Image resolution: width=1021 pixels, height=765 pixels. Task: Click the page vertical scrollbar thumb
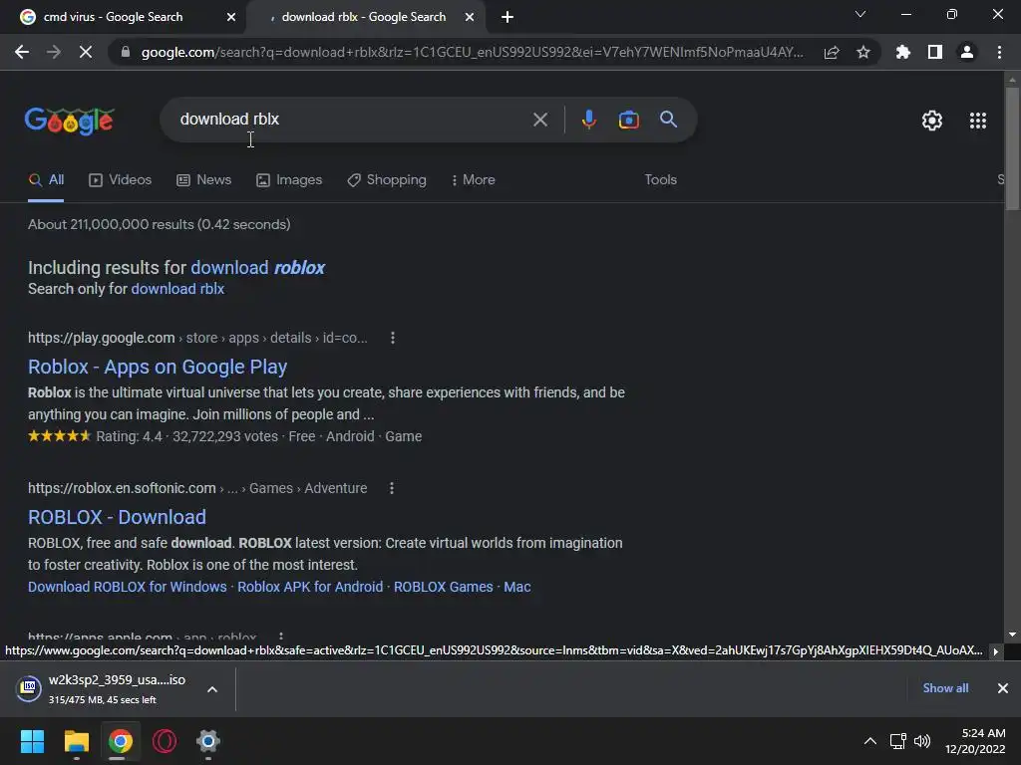pos(1012,148)
